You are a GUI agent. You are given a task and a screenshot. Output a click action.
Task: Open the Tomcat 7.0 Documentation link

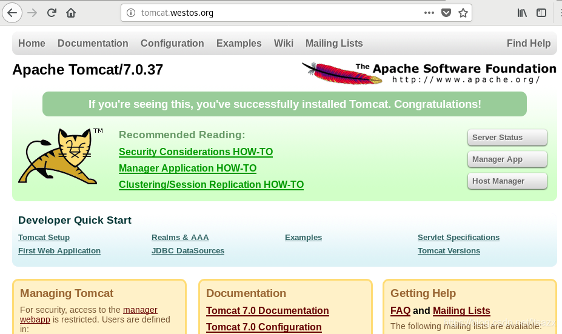[x=267, y=311]
